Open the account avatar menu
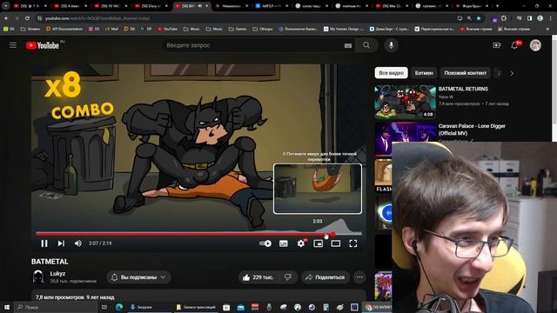Image resolution: width=557 pixels, height=313 pixels. point(535,45)
